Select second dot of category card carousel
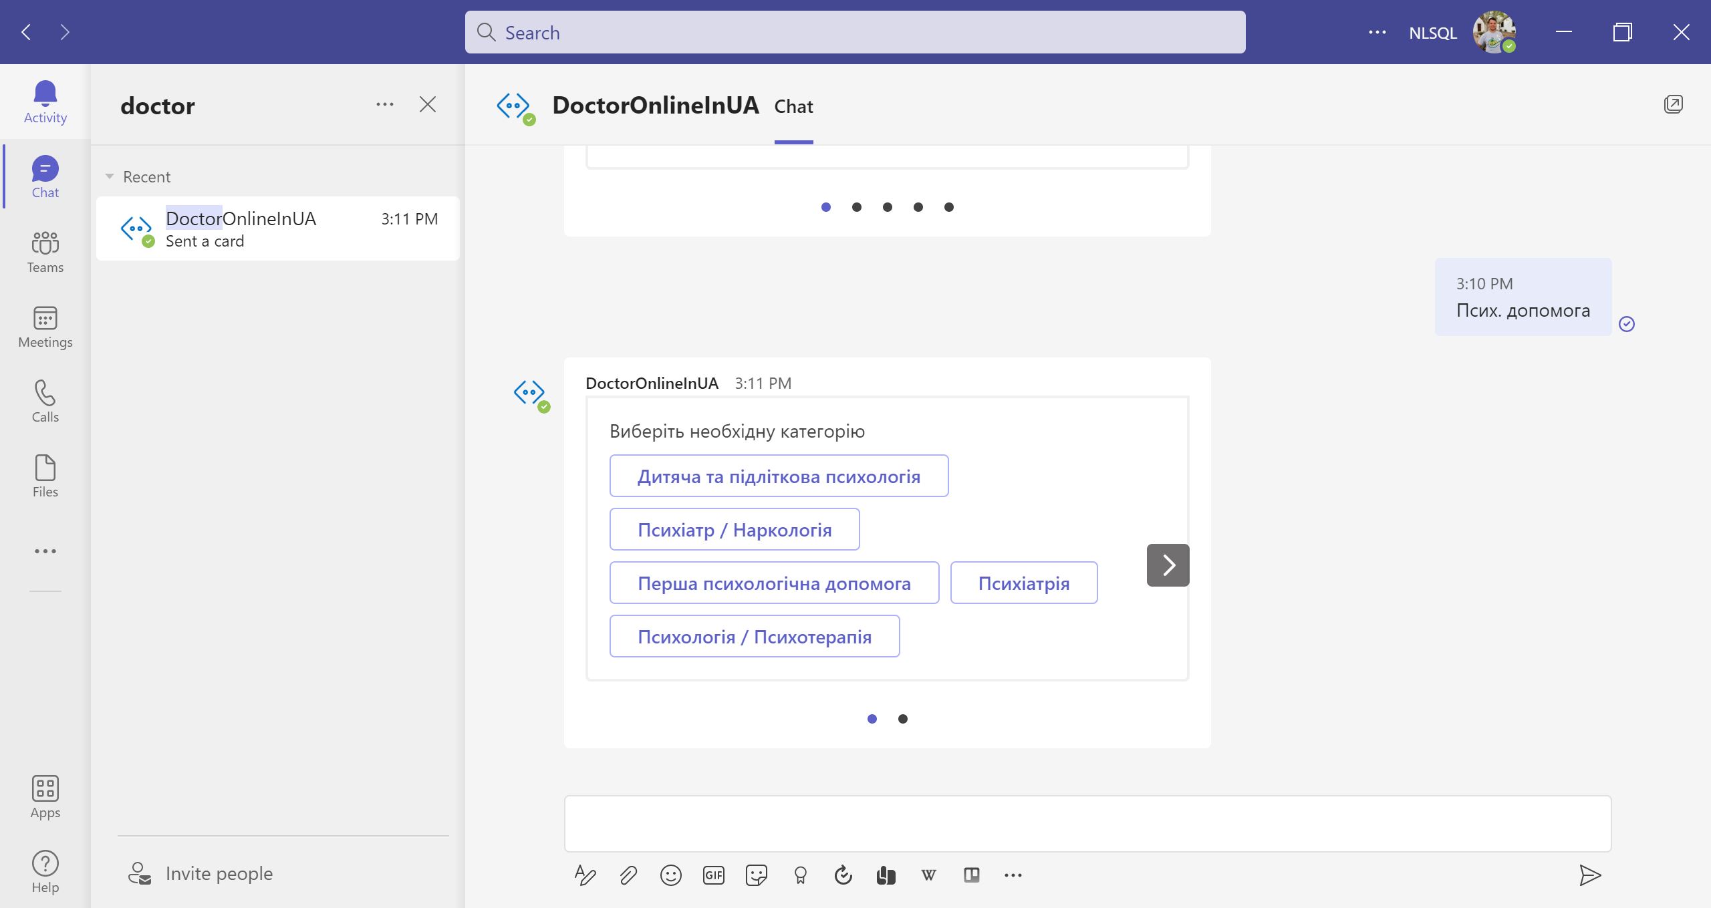The height and width of the screenshot is (908, 1711). pos(903,719)
